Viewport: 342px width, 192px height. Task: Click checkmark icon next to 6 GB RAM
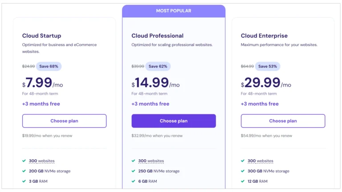coord(133,181)
